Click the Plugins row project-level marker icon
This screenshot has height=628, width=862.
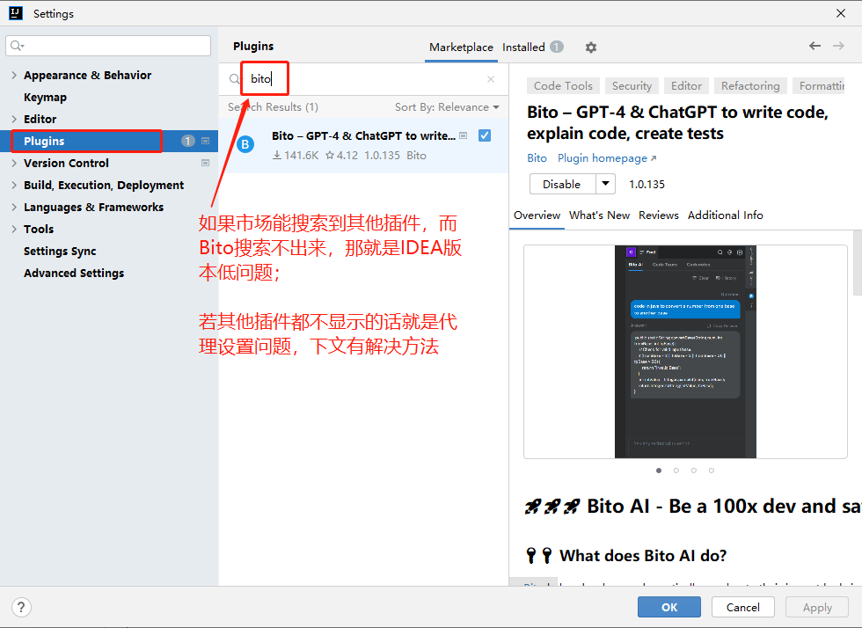205,142
